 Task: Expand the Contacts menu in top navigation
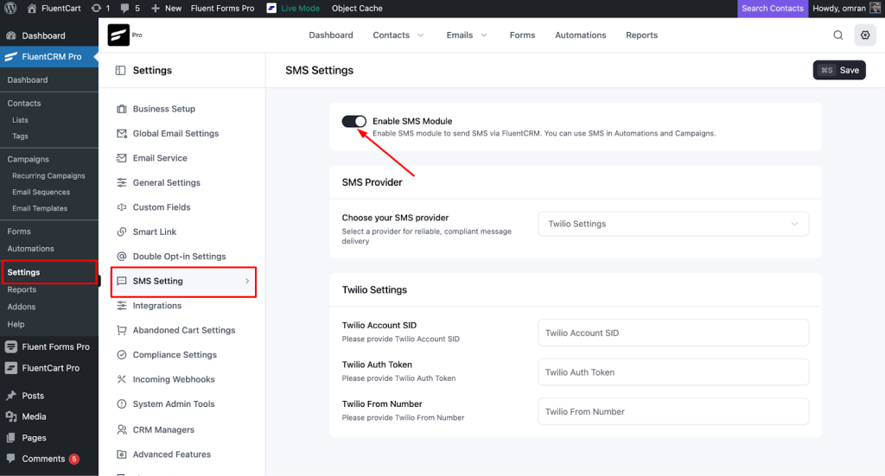[398, 35]
